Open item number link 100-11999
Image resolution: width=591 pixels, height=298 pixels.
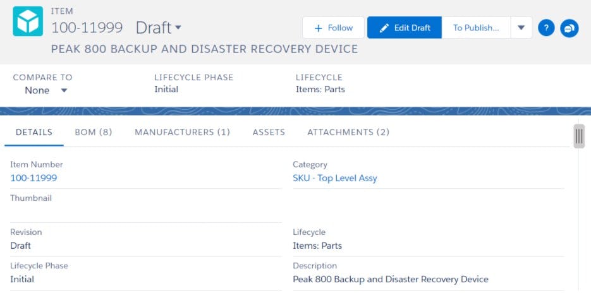[x=34, y=178]
